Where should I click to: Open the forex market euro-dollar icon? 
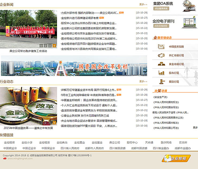pyautogui.click(x=161, y=55)
